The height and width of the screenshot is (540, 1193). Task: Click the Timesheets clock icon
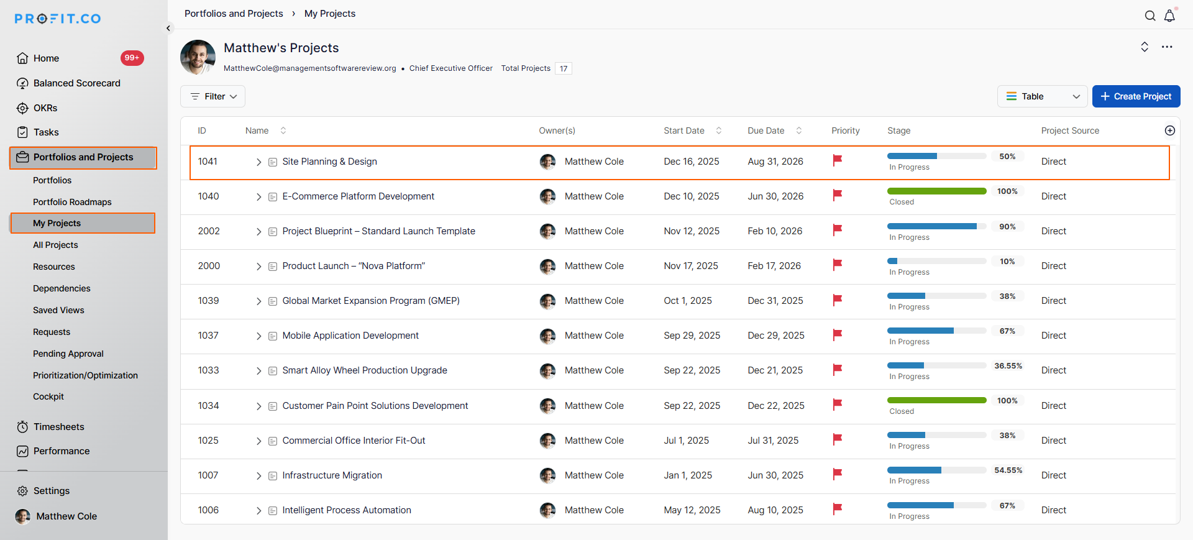pos(23,427)
